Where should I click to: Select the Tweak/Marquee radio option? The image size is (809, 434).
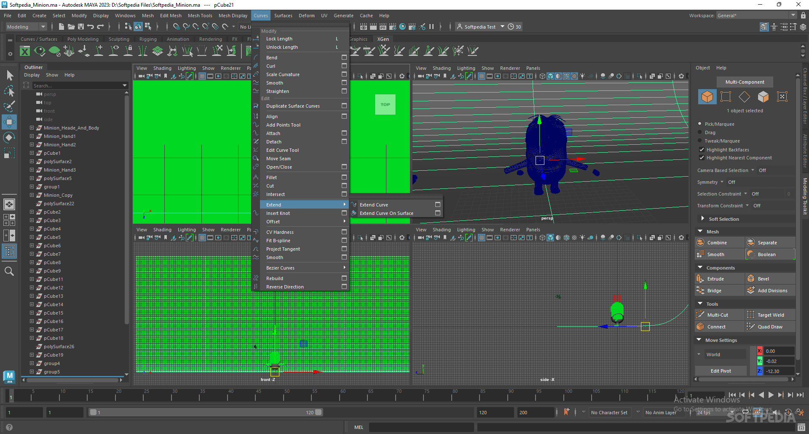coord(700,140)
